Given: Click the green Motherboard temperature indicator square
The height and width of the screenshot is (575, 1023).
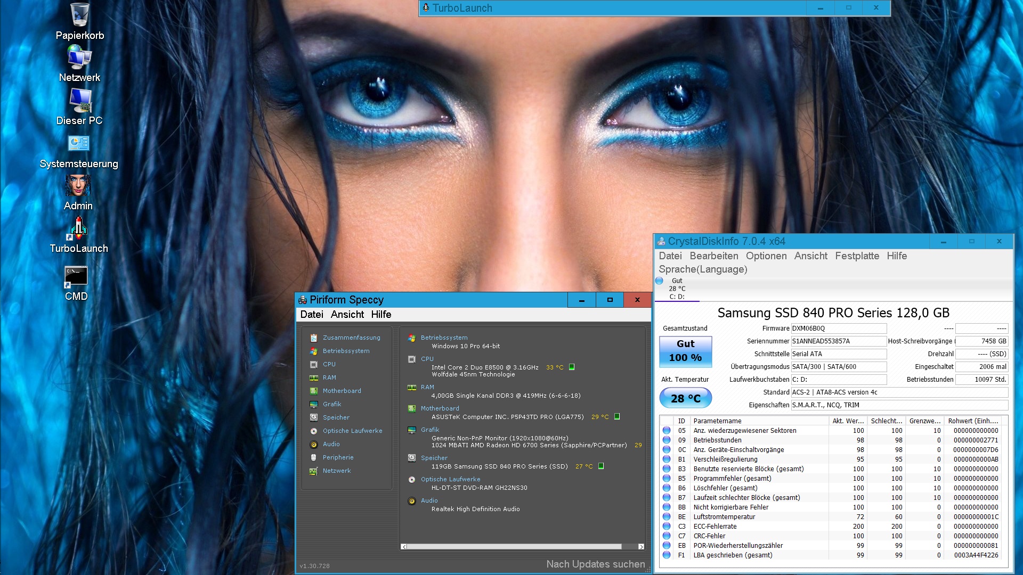Looking at the screenshot, I should tap(617, 416).
